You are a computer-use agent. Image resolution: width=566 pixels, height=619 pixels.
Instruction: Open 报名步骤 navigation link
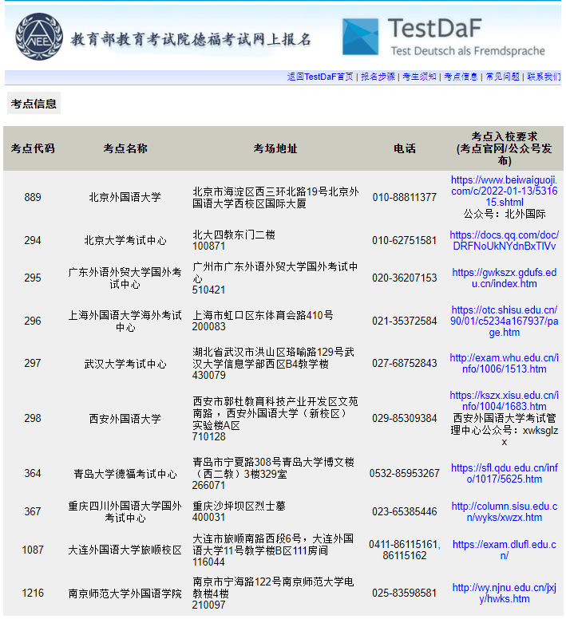378,77
